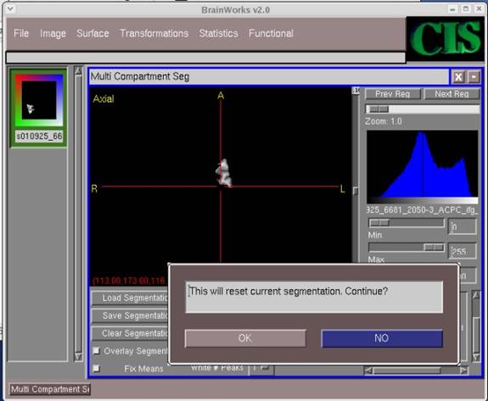The height and width of the screenshot is (401, 488).
Task: Select the s010925_66 image thumbnail
Action: tap(38, 108)
